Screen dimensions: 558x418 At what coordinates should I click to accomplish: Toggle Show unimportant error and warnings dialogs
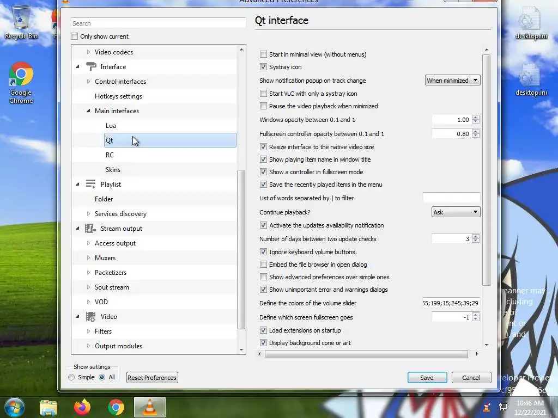click(x=263, y=290)
